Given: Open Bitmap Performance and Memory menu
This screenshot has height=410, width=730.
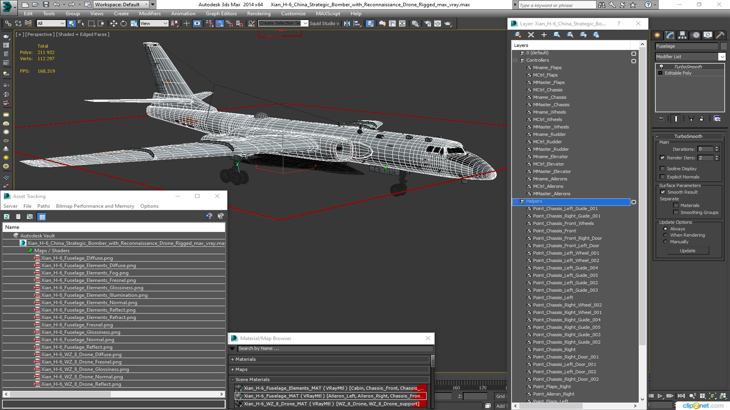Looking at the screenshot, I should point(95,206).
